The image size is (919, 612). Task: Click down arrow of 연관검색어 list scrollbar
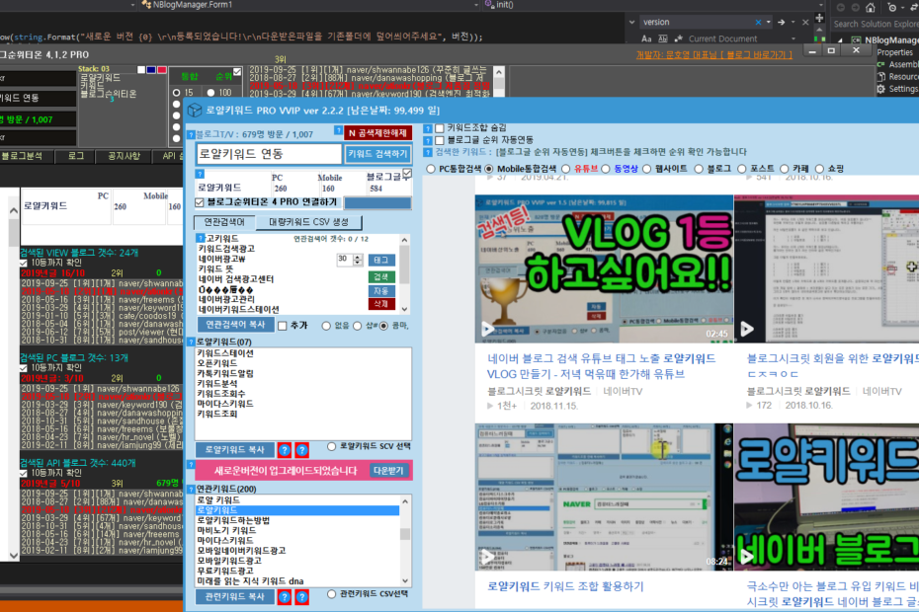tap(404, 309)
